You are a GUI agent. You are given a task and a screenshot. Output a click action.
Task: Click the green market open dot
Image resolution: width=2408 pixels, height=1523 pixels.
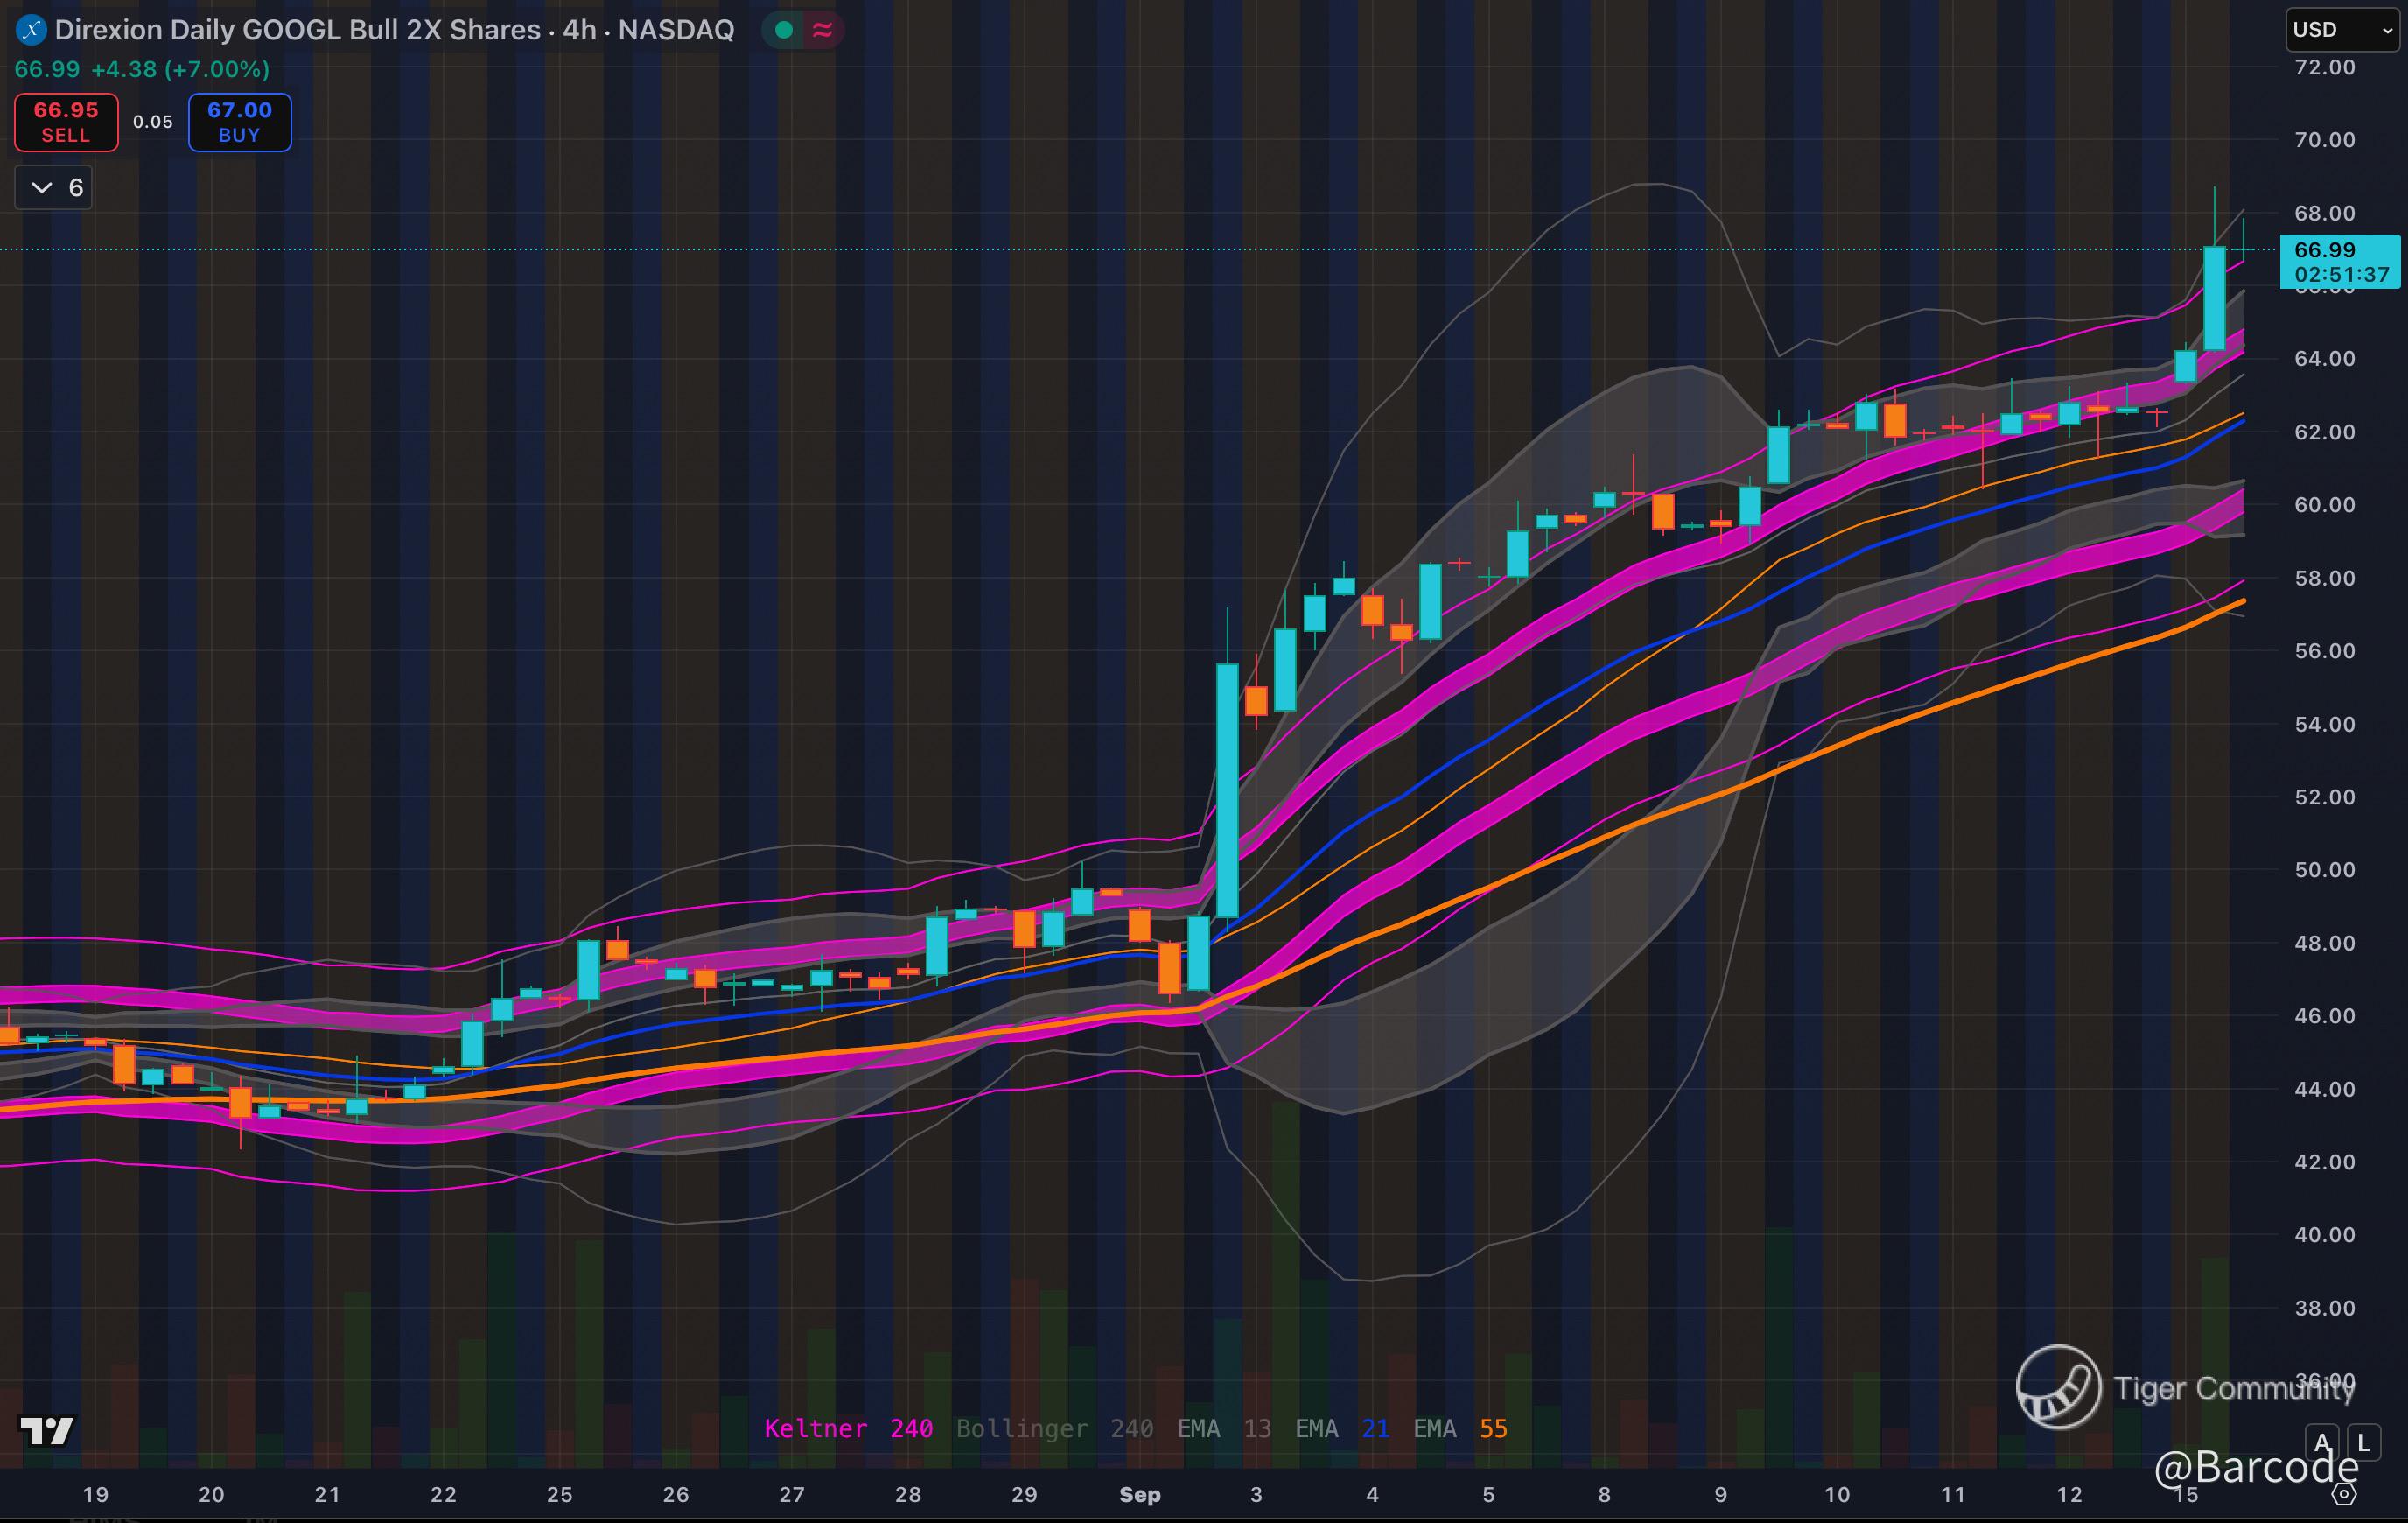click(784, 30)
